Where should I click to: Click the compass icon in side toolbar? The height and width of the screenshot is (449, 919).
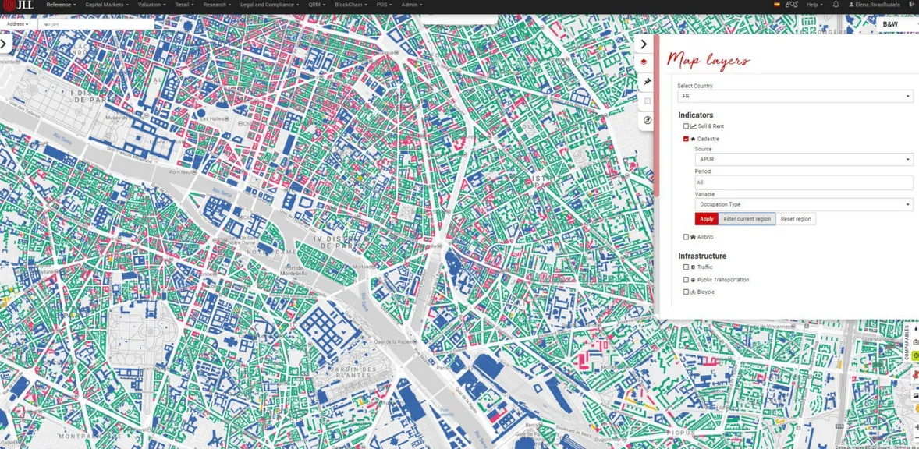[646, 120]
